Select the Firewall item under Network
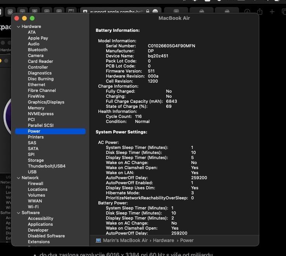Viewport: 286px width, 256px height. point(35,183)
